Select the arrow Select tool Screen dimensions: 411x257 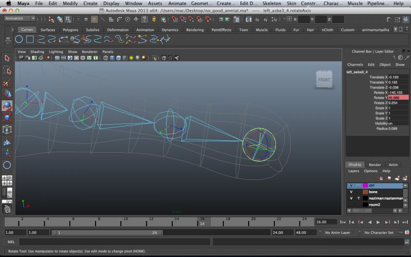tap(7, 58)
